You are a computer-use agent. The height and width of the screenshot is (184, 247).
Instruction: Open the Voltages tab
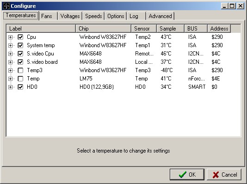(70, 16)
